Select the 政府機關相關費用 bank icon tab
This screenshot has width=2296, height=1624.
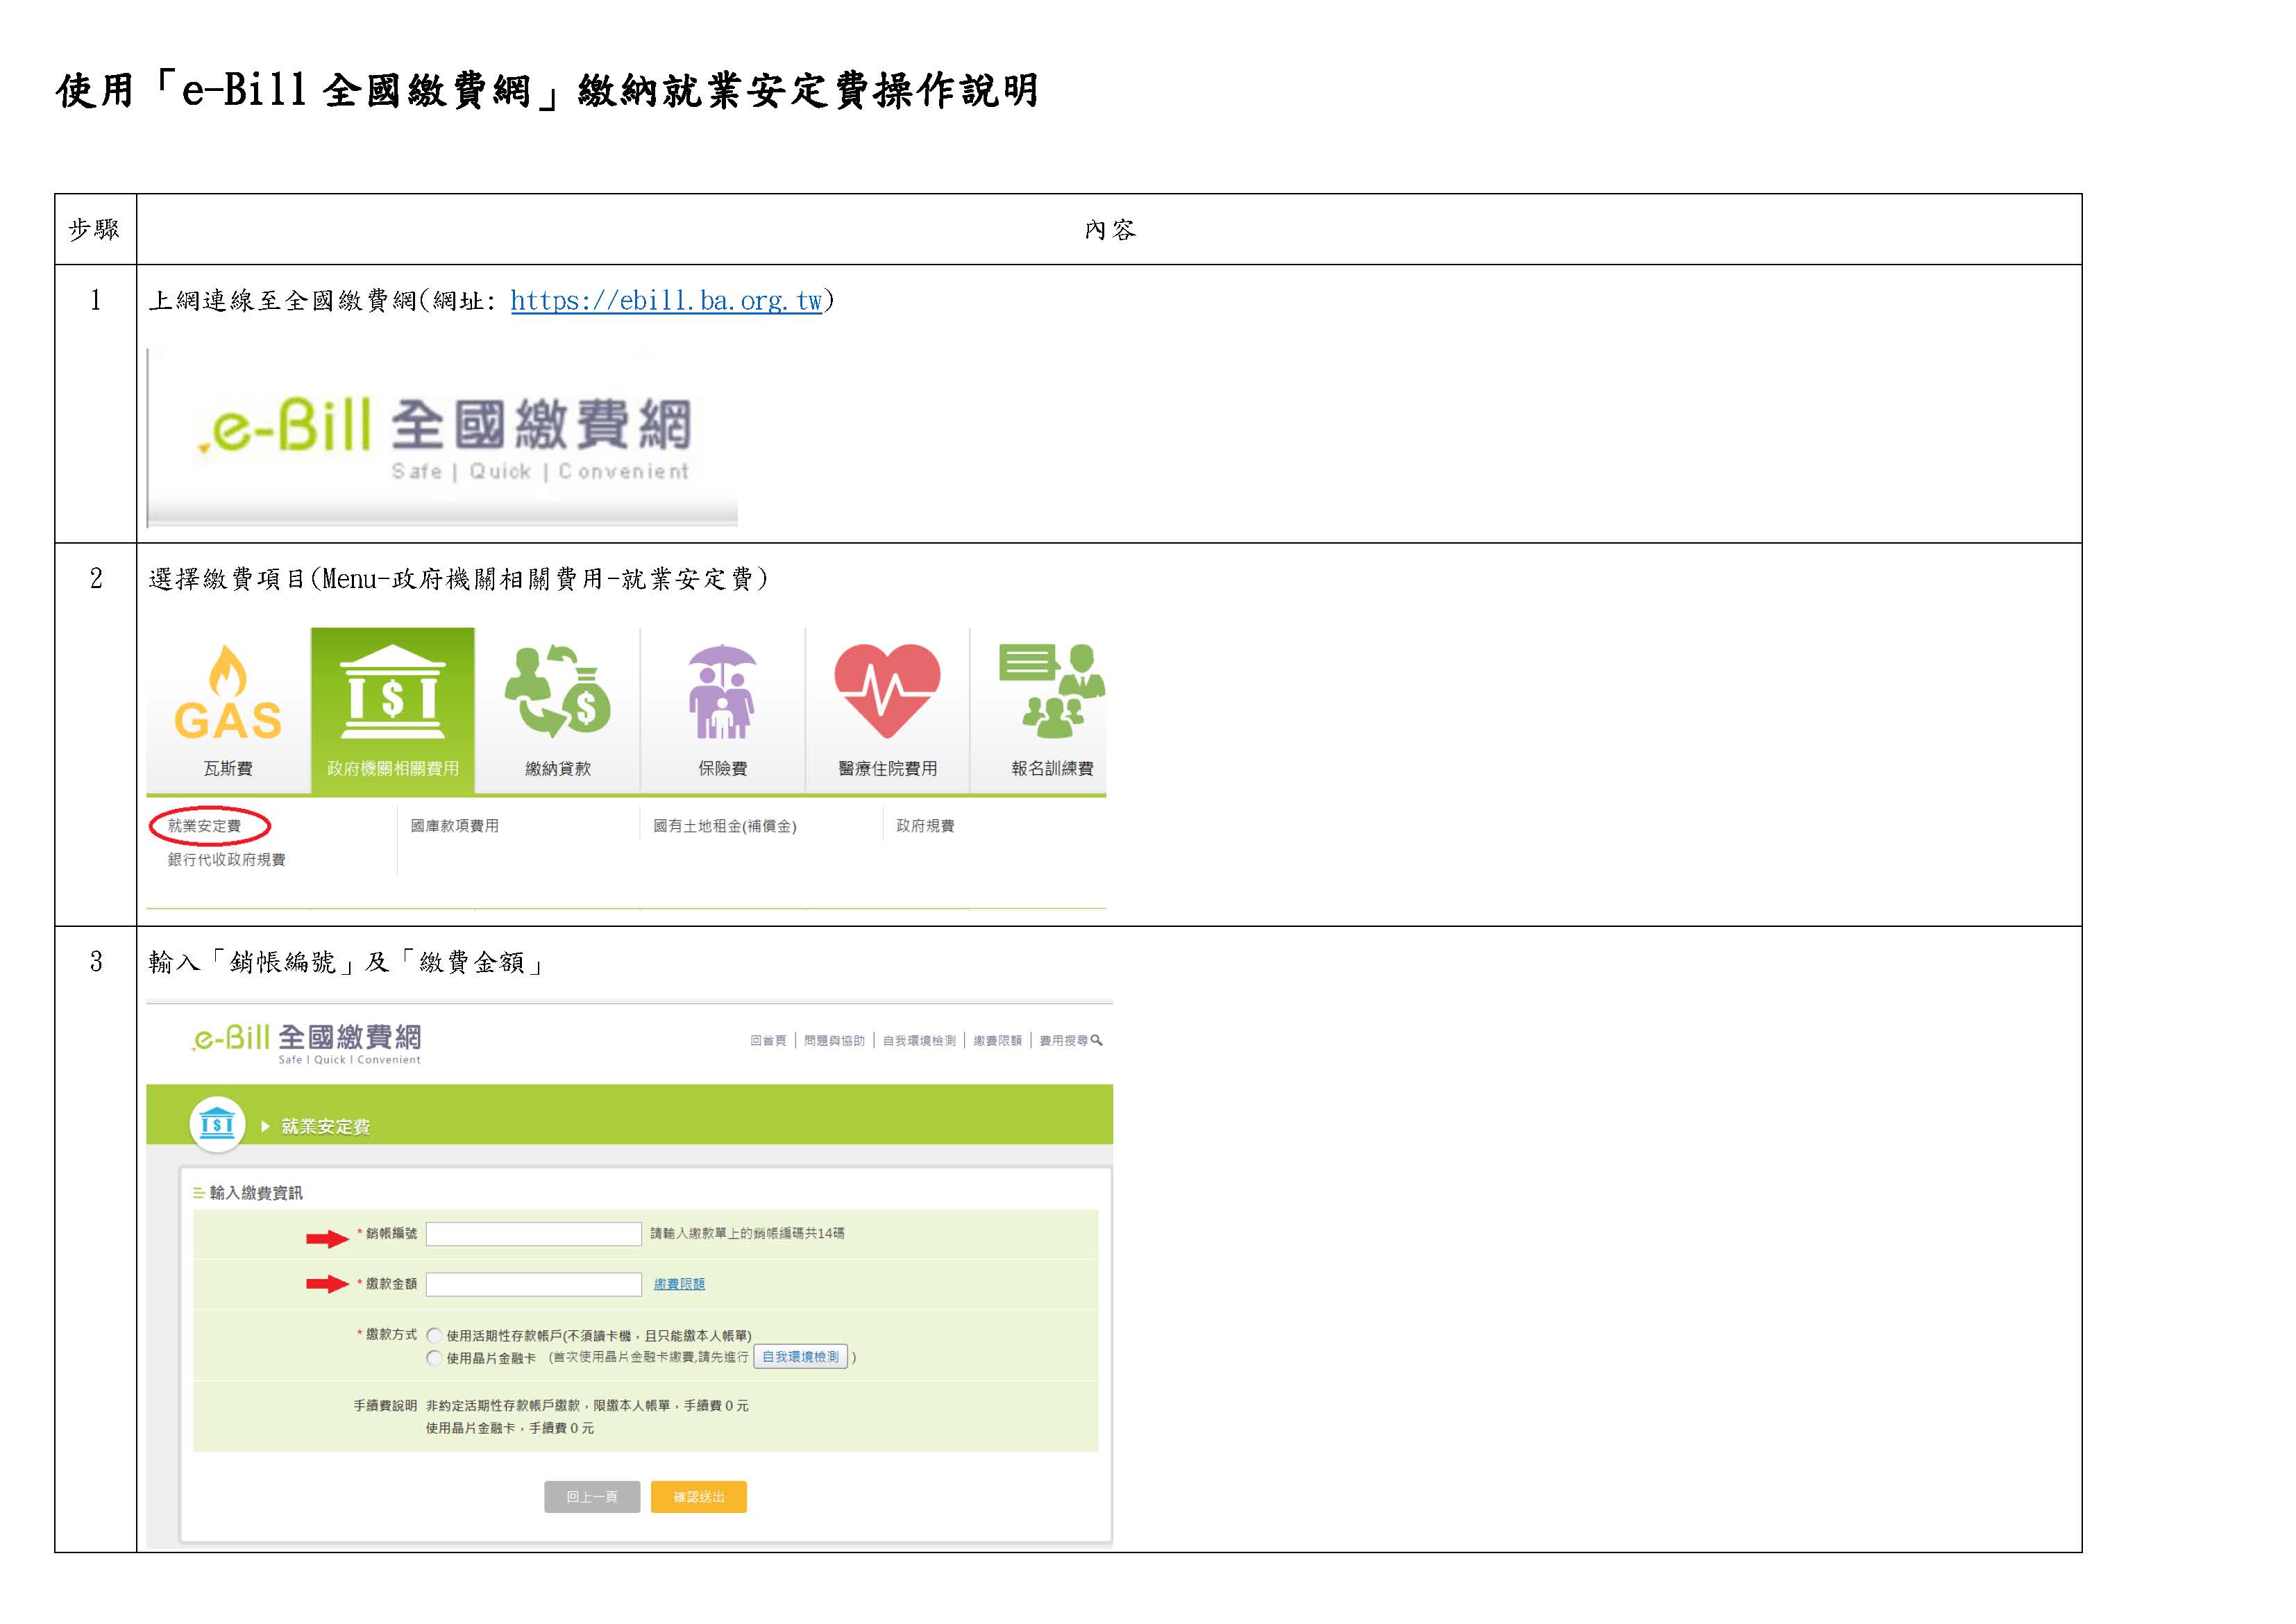coord(393,710)
